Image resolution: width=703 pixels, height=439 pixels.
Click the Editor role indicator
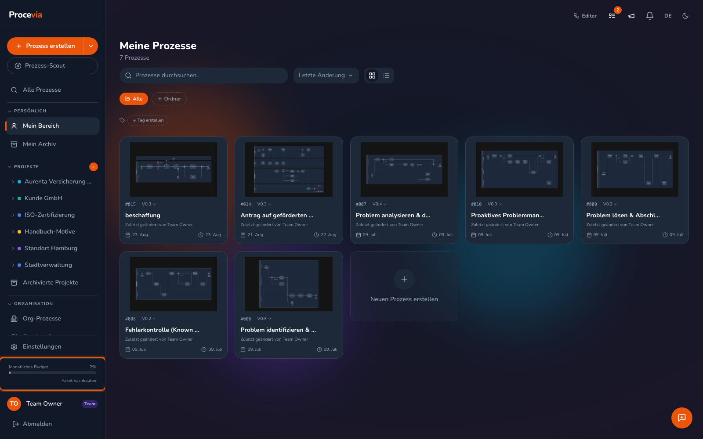[x=585, y=16]
